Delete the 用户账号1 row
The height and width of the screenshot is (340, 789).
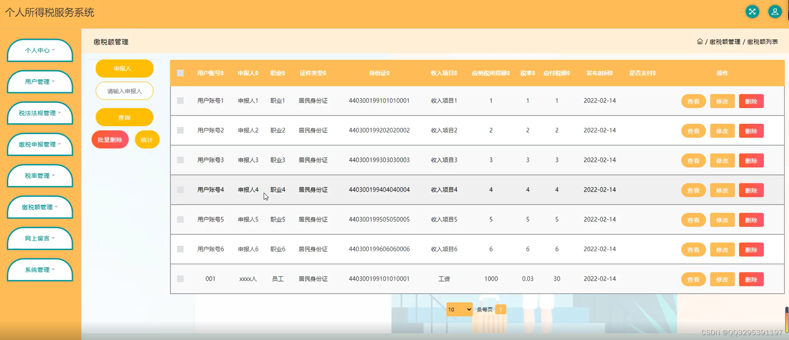751,101
